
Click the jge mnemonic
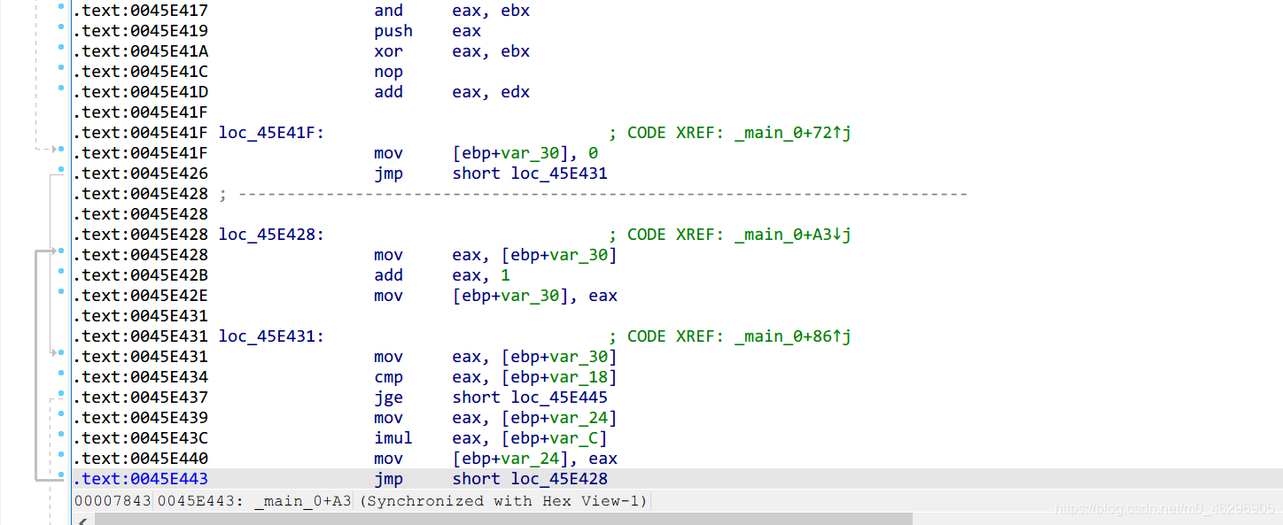pyautogui.click(x=388, y=398)
